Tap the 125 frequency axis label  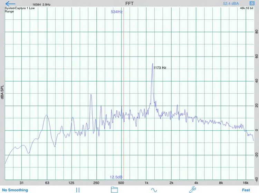pos(71,183)
